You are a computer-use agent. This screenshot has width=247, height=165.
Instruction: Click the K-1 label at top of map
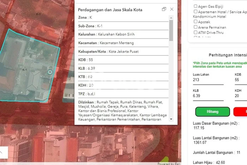click(38, 14)
